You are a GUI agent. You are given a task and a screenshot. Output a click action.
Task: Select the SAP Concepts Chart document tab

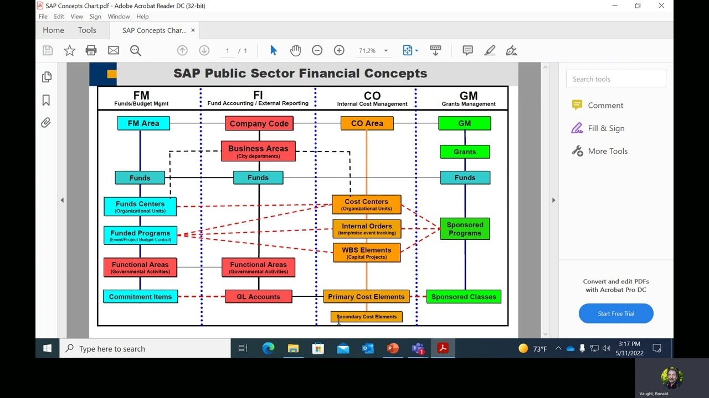[154, 30]
